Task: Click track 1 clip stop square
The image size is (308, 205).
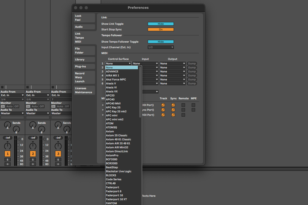Action: [2, 87]
